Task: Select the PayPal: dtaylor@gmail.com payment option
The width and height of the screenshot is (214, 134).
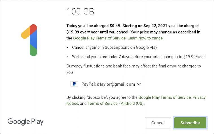Action: 105,84
